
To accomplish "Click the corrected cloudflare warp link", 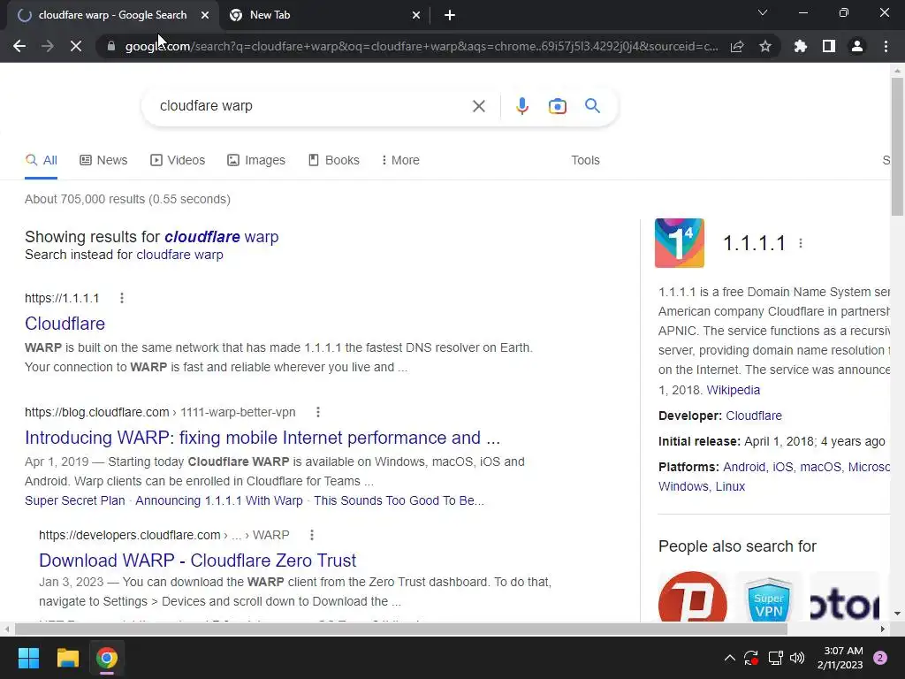I will click(222, 237).
